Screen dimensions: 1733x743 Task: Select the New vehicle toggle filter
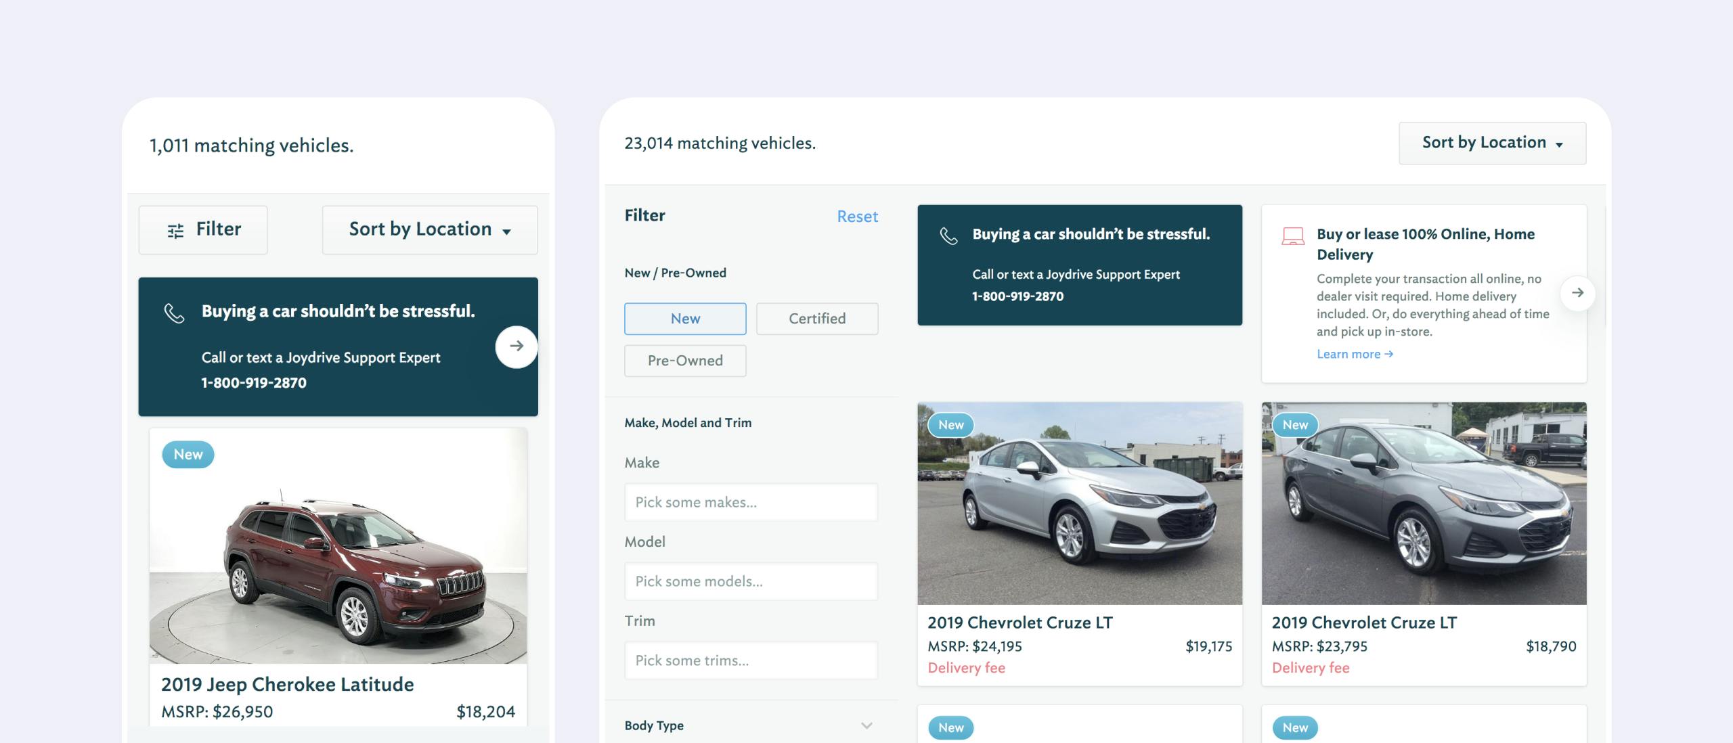pyautogui.click(x=685, y=318)
